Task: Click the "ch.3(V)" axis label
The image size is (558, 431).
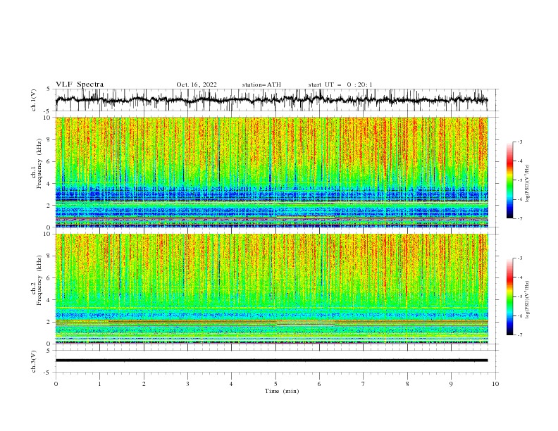Action: coord(34,361)
